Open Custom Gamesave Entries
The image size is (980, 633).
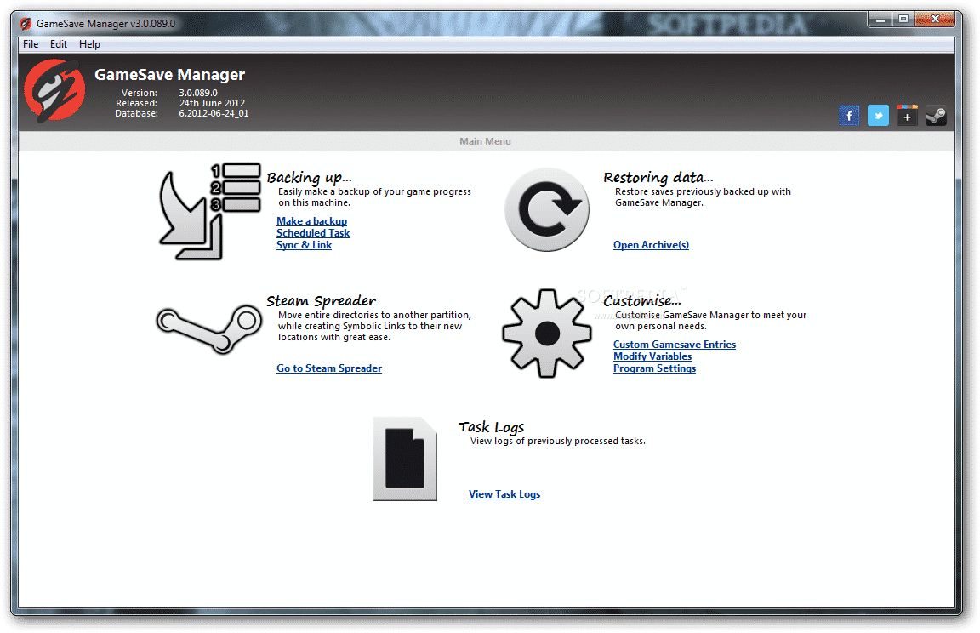click(x=675, y=345)
